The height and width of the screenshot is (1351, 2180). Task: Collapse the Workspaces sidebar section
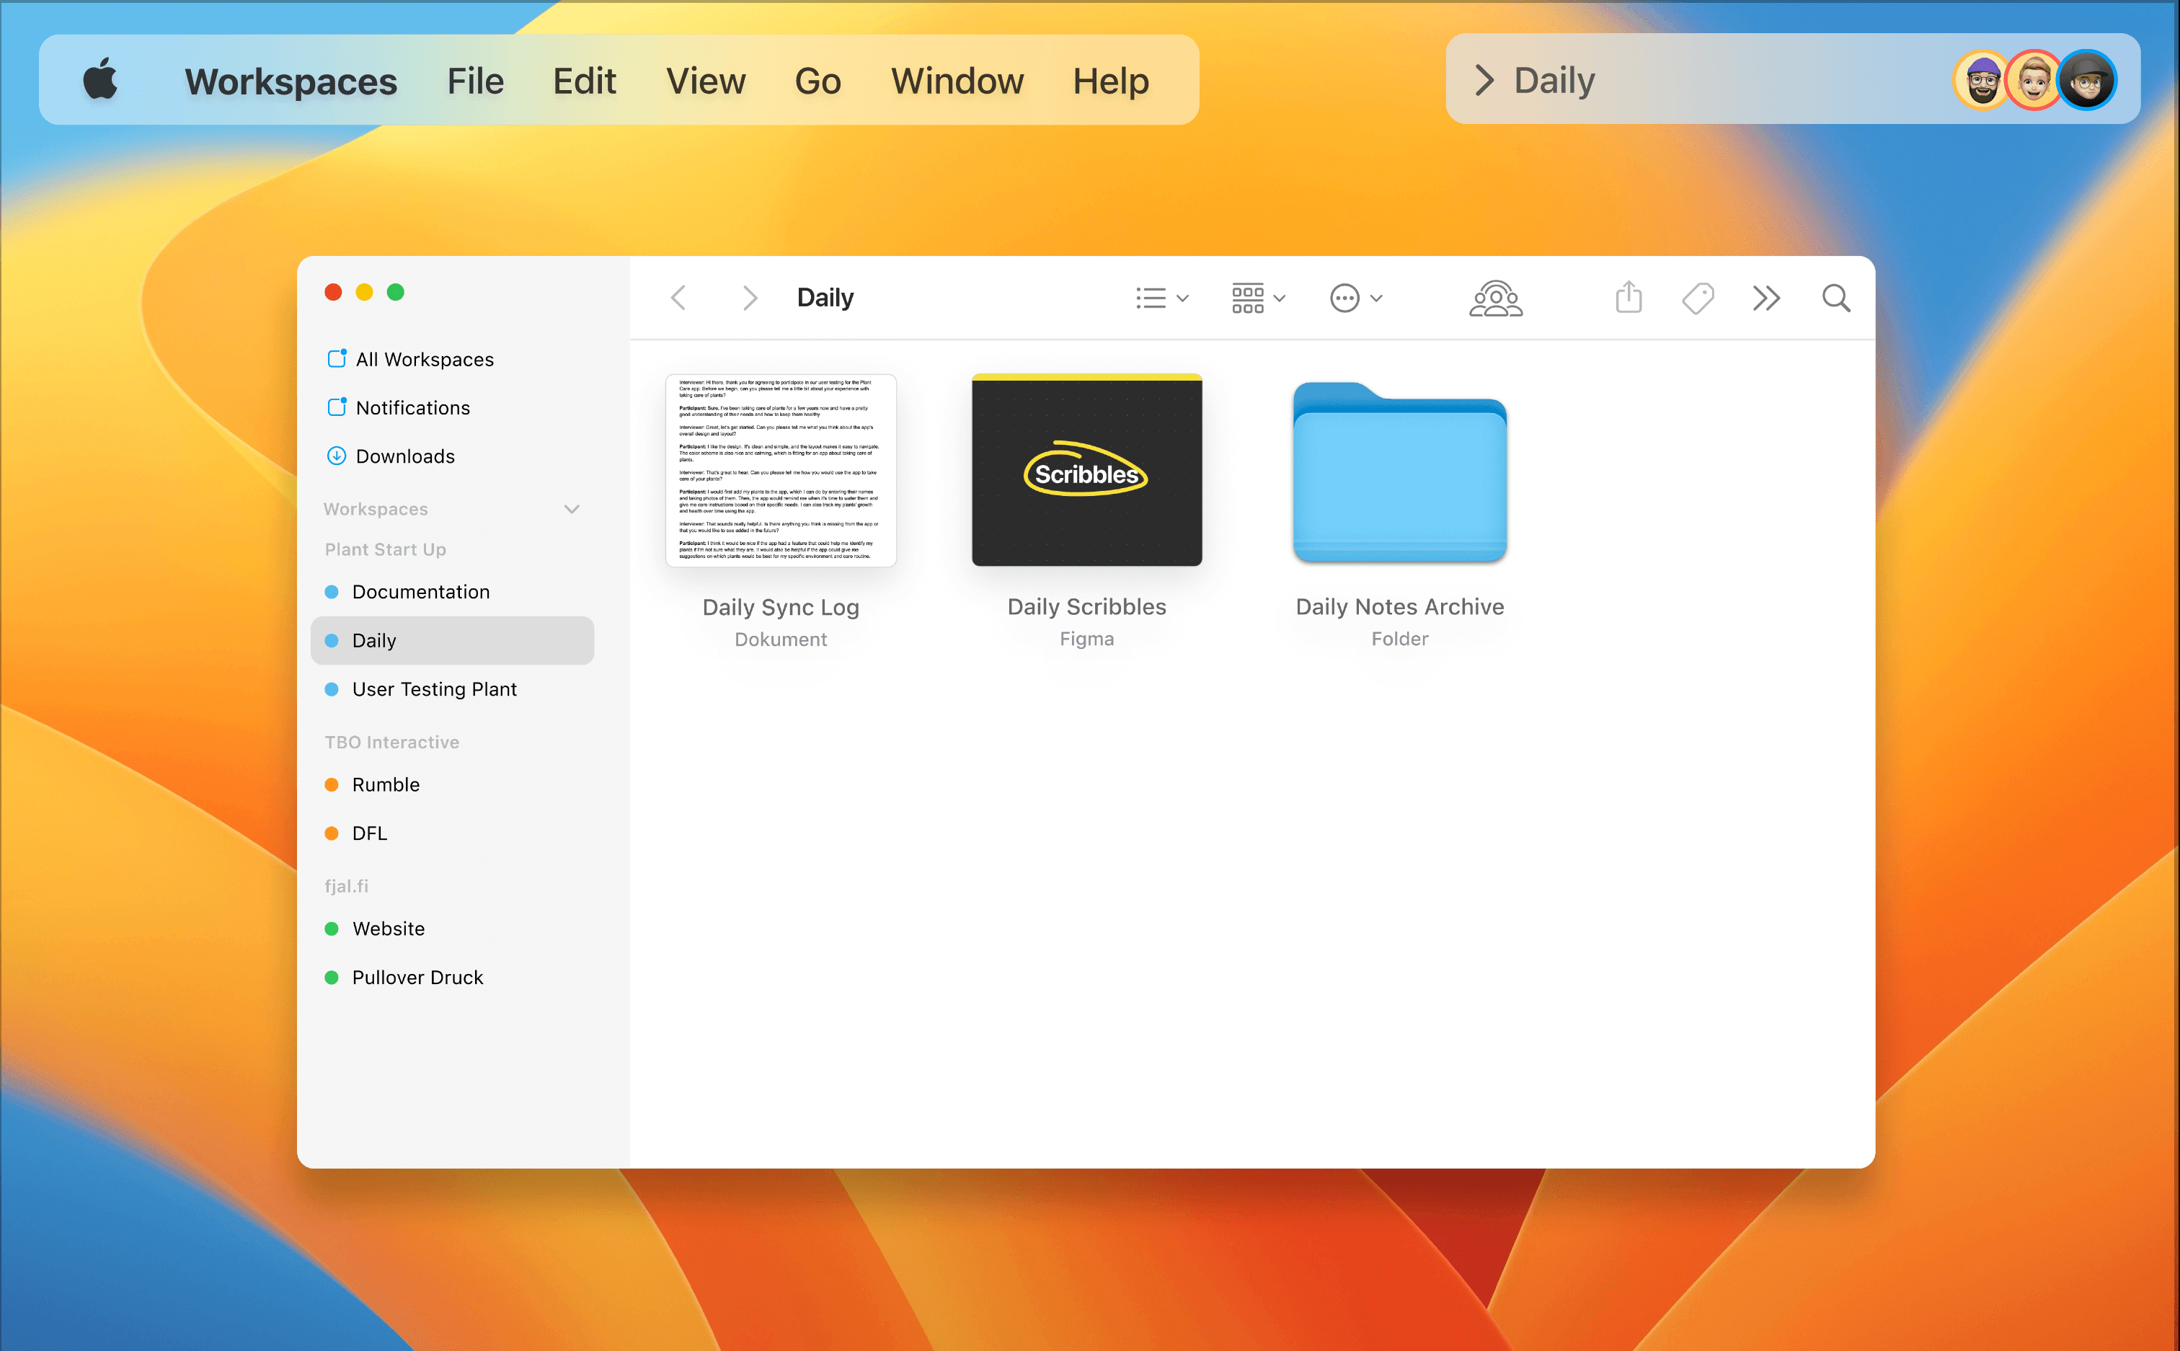click(x=572, y=508)
